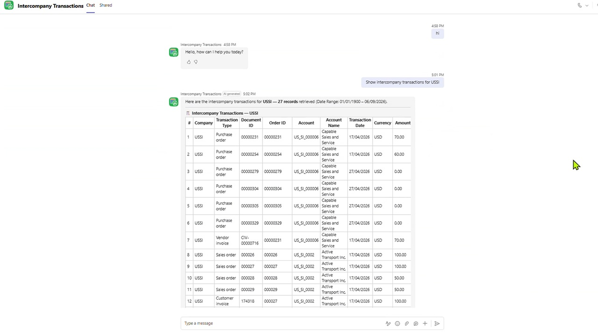Image resolution: width=598 pixels, height=336 pixels.
Task: Click the 'Currency' column header
Action: tap(382, 123)
